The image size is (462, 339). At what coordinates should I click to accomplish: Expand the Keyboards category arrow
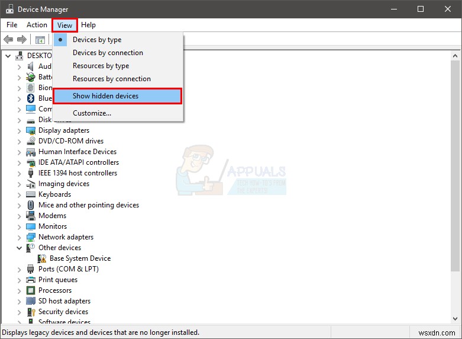tap(20, 194)
